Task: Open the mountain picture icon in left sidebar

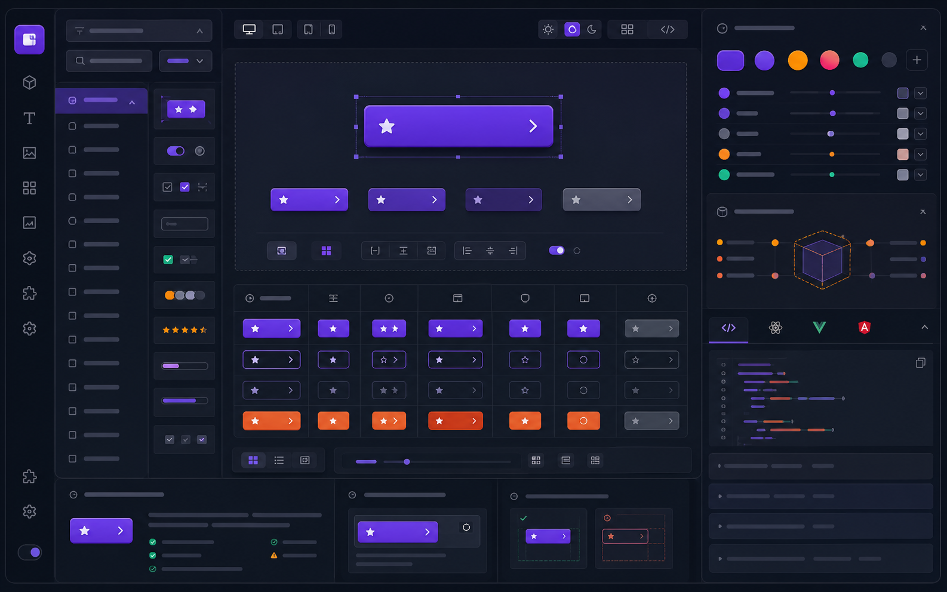Action: [29, 153]
